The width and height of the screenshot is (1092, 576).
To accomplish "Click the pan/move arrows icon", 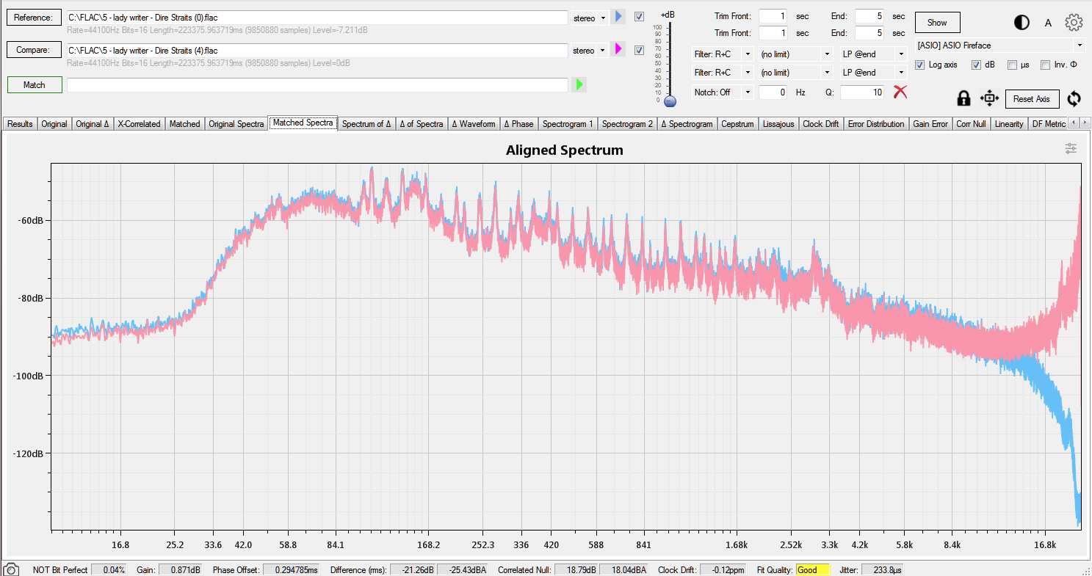I will pyautogui.click(x=989, y=98).
